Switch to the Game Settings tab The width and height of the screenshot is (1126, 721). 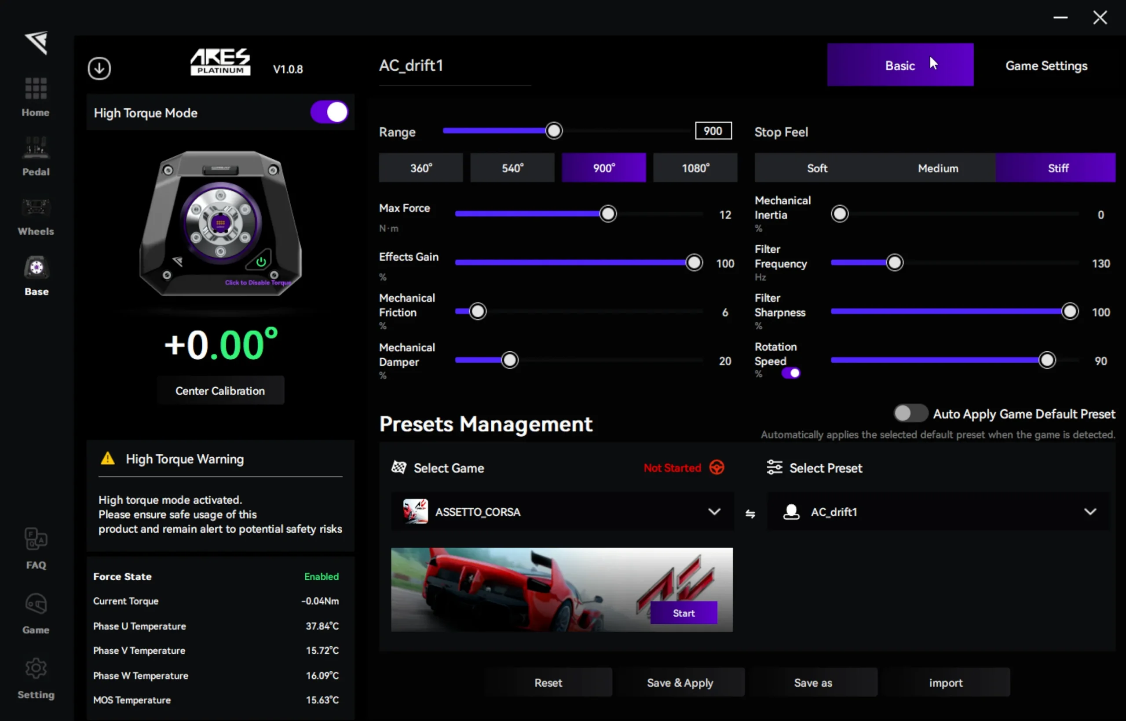tap(1046, 66)
